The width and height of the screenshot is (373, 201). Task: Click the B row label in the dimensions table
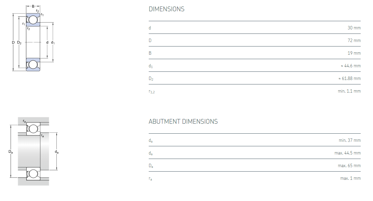click(150, 53)
